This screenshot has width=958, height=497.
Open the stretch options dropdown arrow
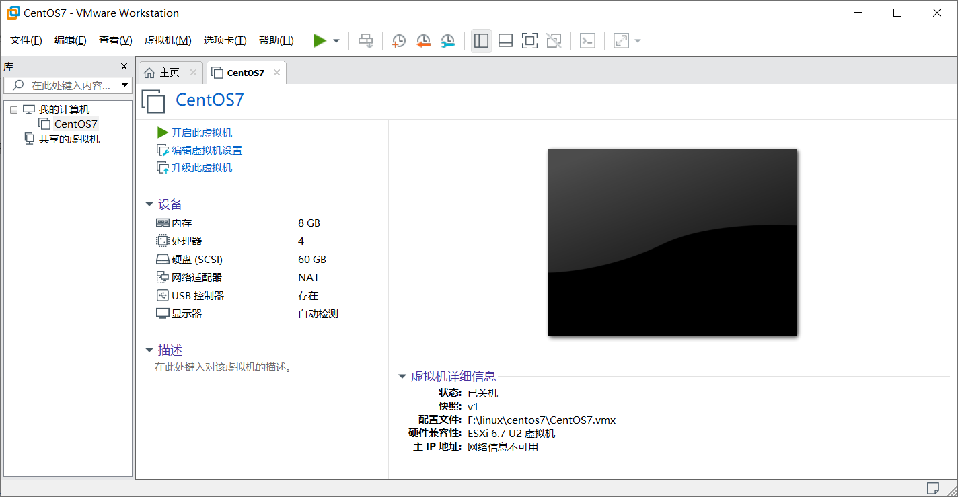(638, 41)
